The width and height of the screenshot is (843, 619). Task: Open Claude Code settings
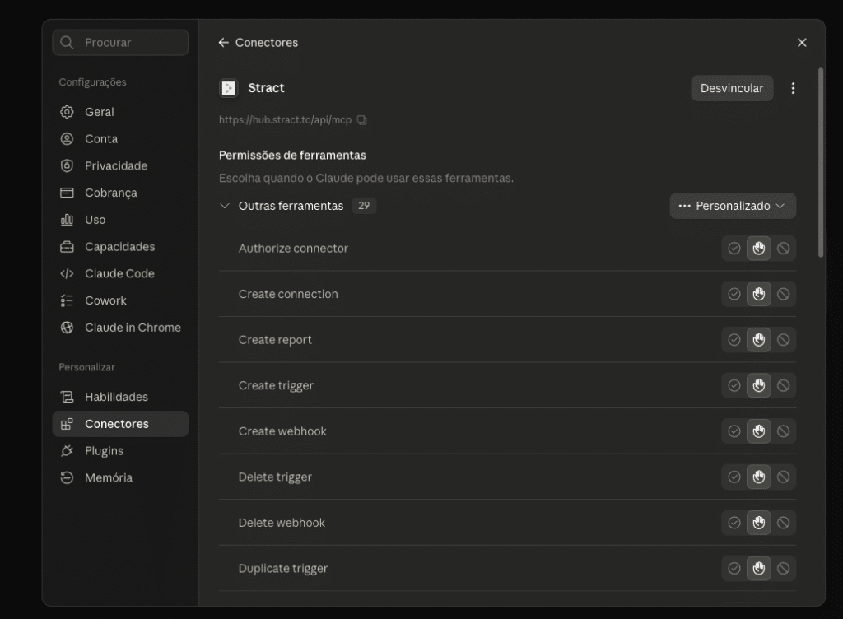[120, 273]
